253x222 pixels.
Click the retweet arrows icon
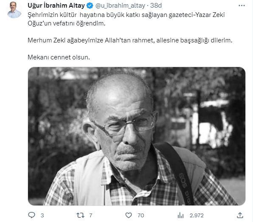coord(80,215)
